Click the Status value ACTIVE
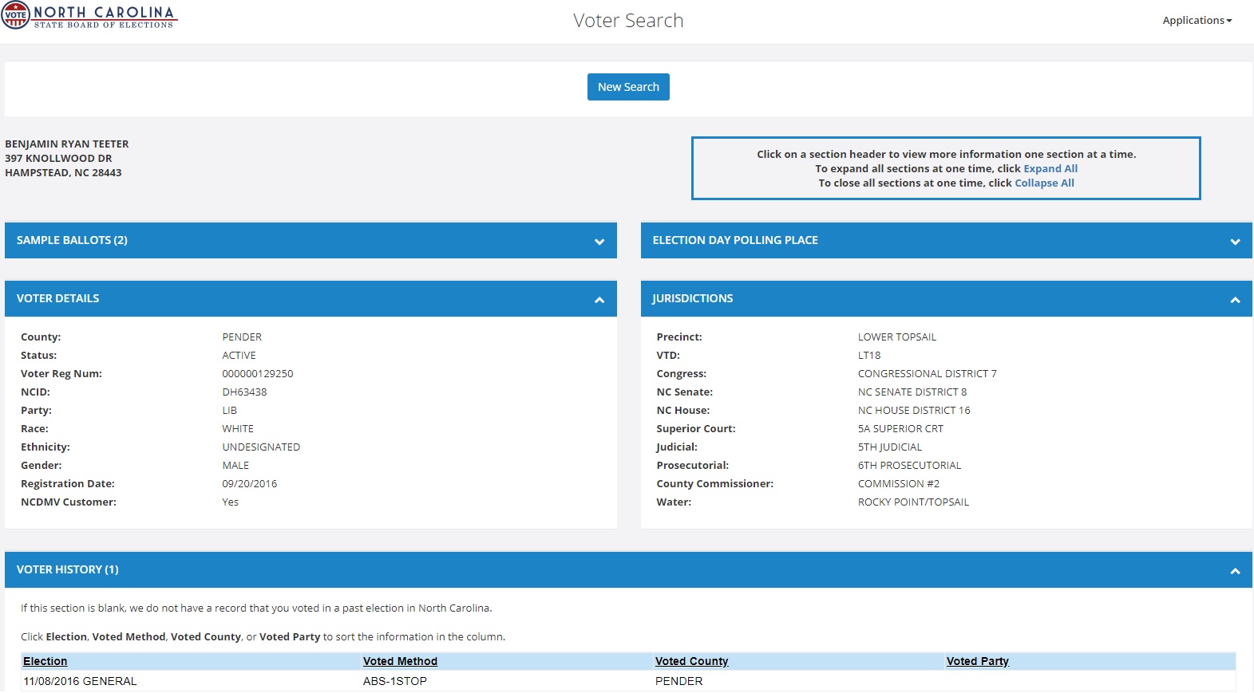The height and width of the screenshot is (693, 1254). click(x=239, y=356)
